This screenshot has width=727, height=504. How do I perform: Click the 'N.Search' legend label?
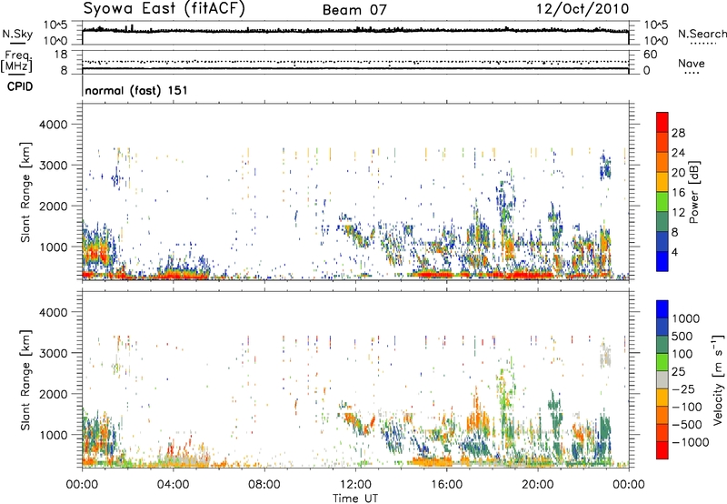pos(702,34)
